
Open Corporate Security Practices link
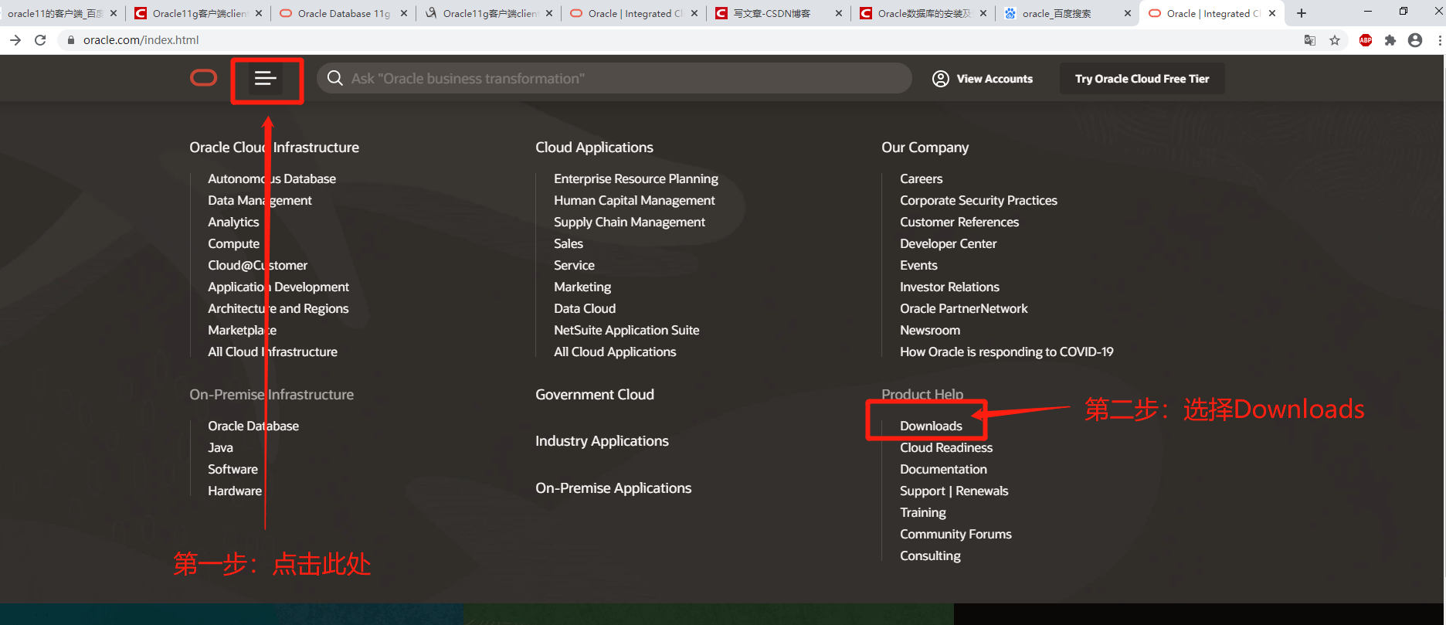[x=979, y=200]
